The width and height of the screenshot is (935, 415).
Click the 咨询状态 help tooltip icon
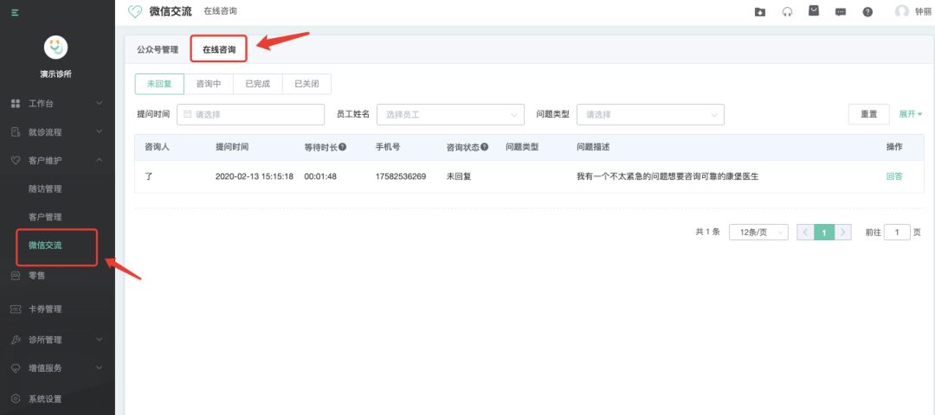pyautogui.click(x=485, y=147)
